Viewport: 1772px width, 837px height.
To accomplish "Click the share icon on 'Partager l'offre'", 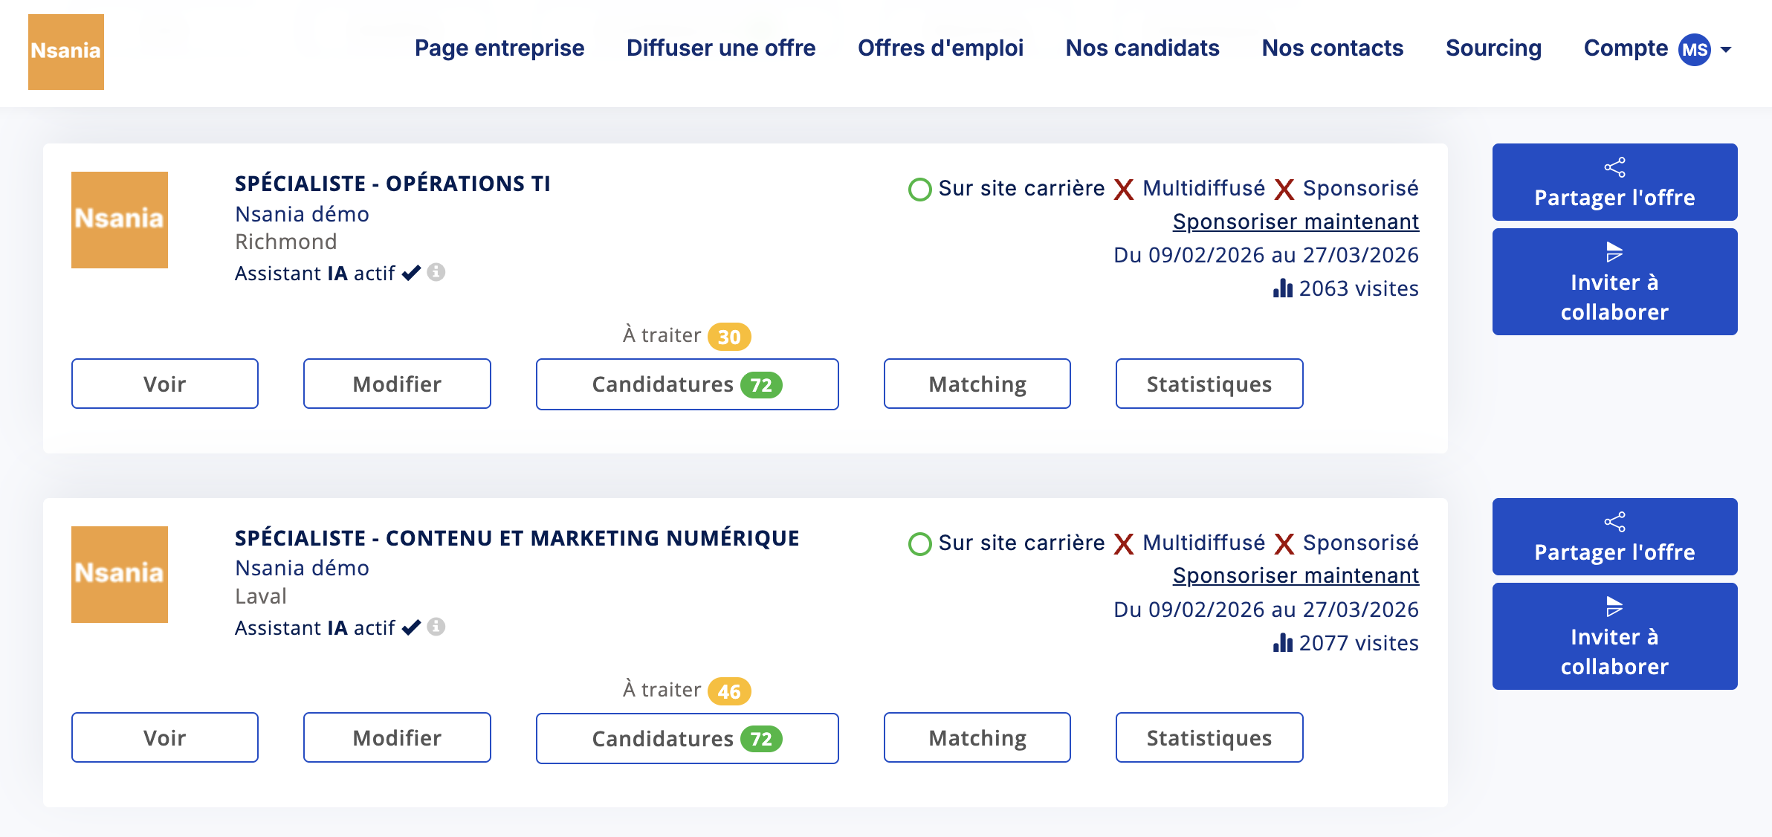I will click(x=1614, y=167).
